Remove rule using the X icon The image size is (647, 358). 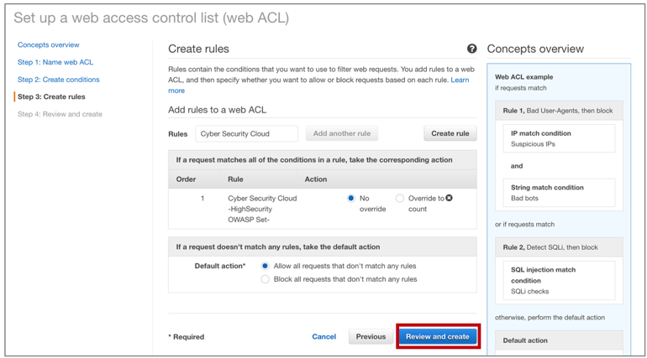(450, 198)
